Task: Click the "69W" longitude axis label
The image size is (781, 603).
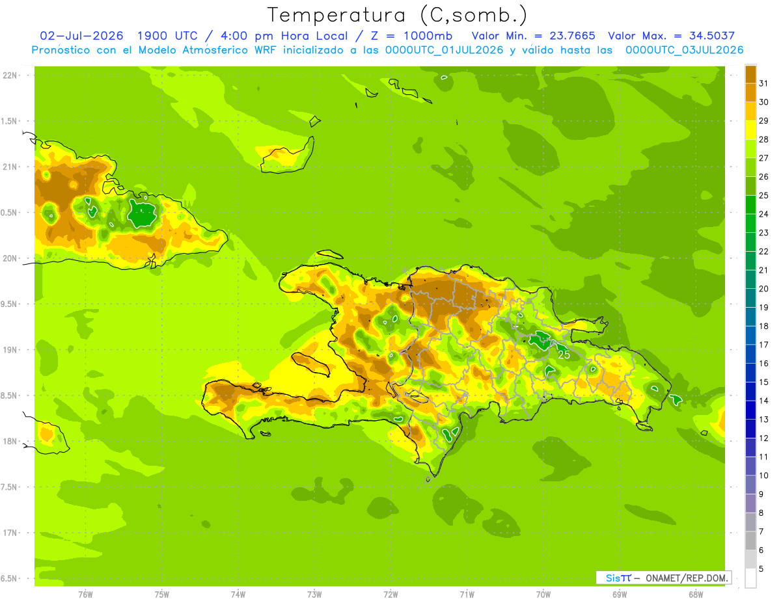Action: coord(620,594)
